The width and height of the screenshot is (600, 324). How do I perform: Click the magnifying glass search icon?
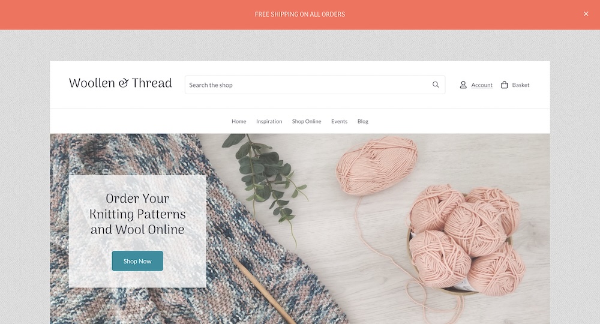[x=436, y=85]
